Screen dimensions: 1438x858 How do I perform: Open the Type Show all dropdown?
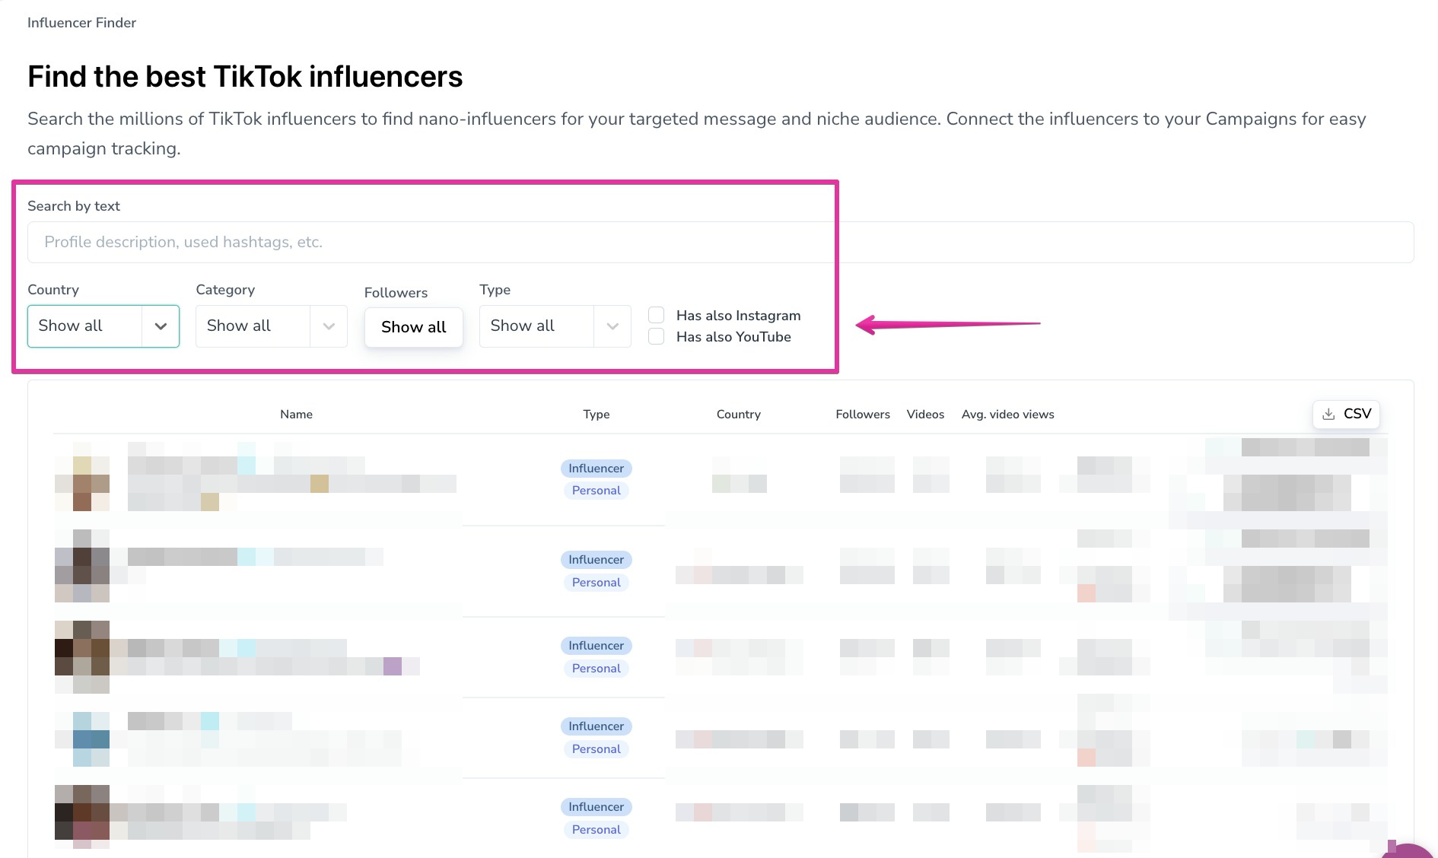[536, 326]
